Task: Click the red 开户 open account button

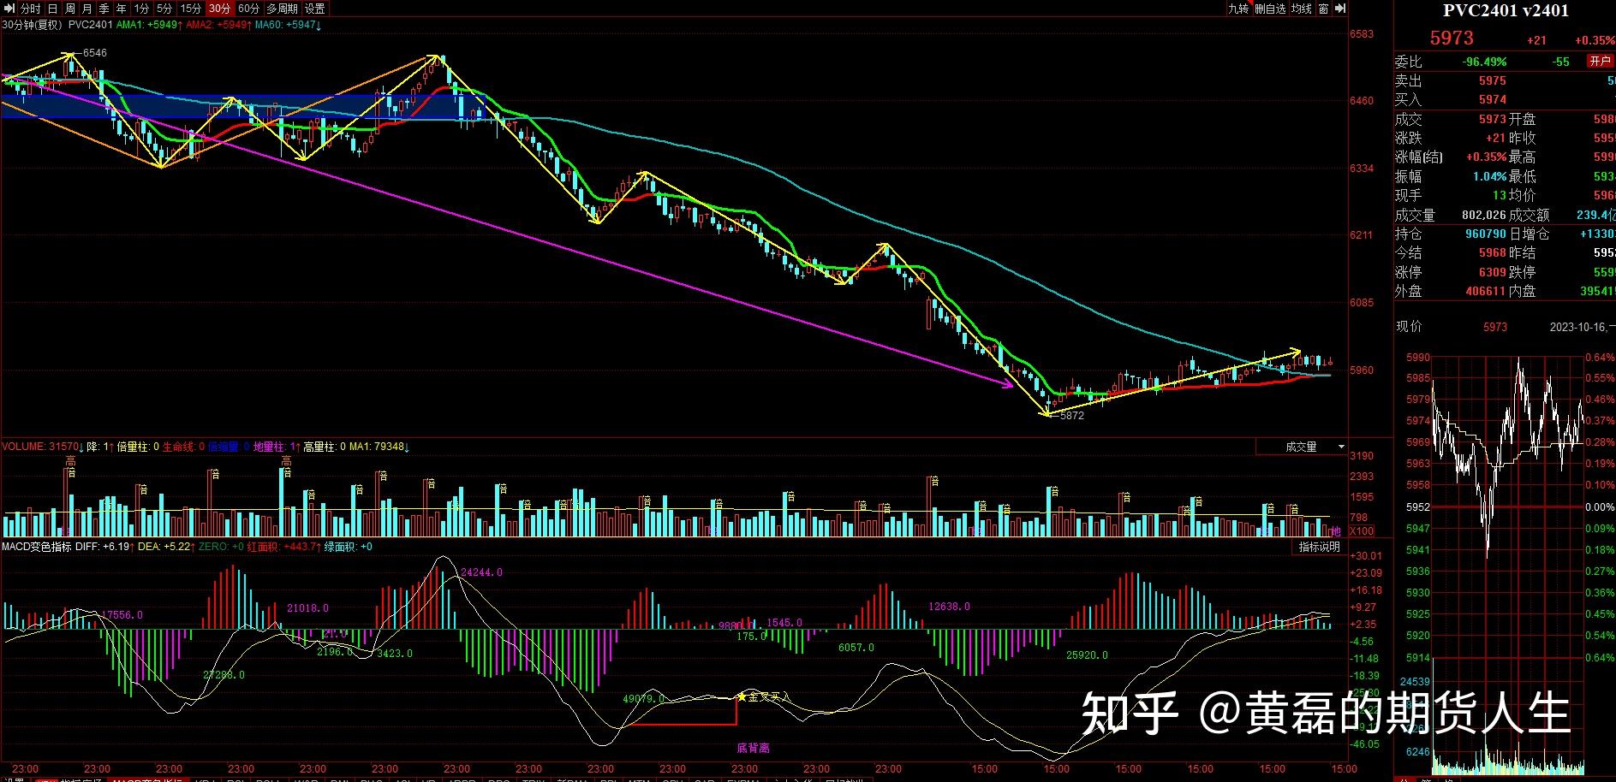Action: tap(1600, 62)
